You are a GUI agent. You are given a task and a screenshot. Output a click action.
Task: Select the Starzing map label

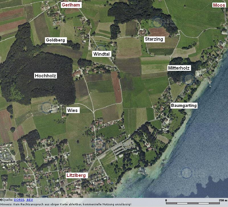pos(154,39)
